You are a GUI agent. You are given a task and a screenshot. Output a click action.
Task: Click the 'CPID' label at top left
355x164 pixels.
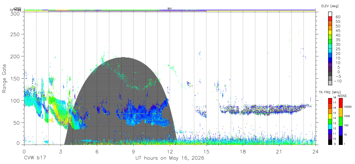(x=18, y=8)
